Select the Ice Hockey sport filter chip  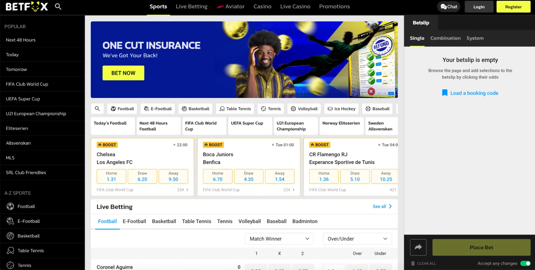341,109
